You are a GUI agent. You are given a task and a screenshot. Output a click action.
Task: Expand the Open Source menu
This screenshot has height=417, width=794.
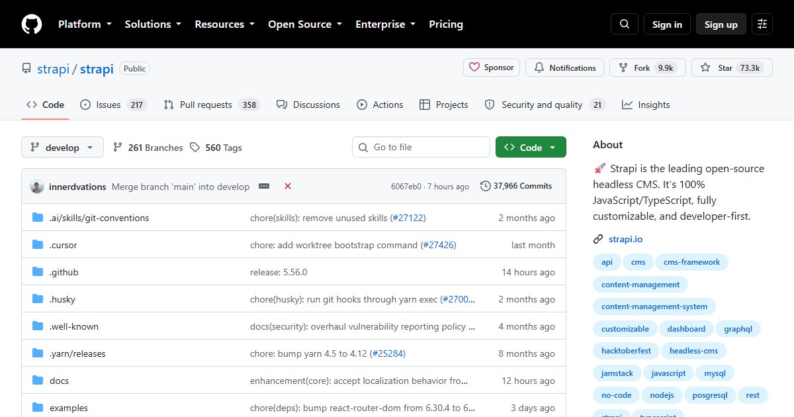tap(305, 24)
